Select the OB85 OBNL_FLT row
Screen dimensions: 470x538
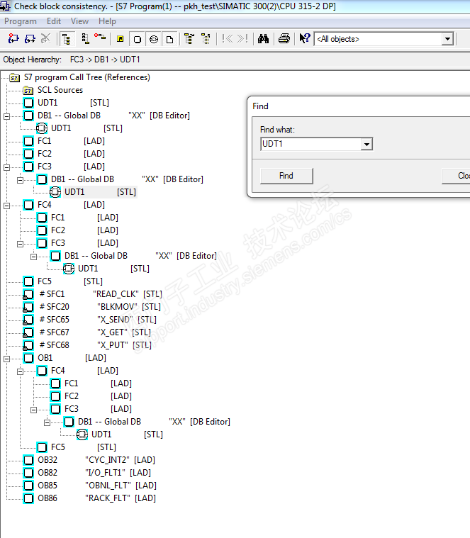tap(97, 486)
